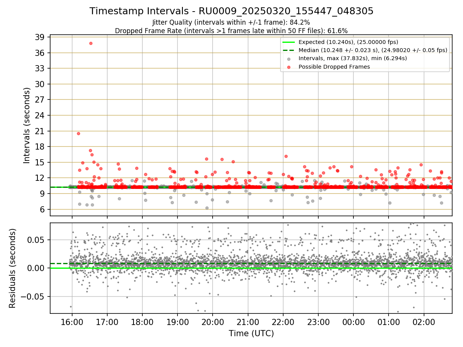Click the Intervals (seconds) y-axis label

point(27,125)
